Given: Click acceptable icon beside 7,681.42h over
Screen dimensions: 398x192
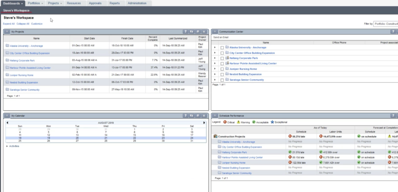Looking at the screenshot, I should (321, 163).
